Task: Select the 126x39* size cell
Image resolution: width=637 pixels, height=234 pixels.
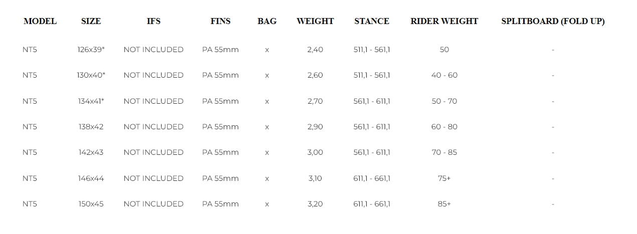Action: coord(91,50)
